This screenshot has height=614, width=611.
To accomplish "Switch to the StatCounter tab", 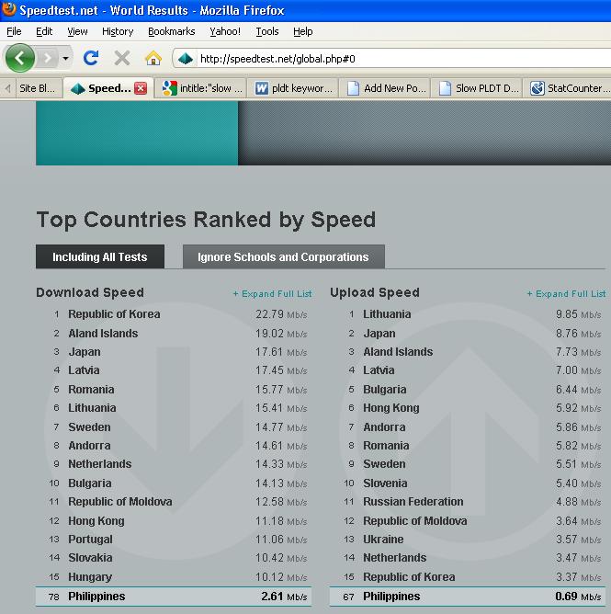I will [x=568, y=88].
